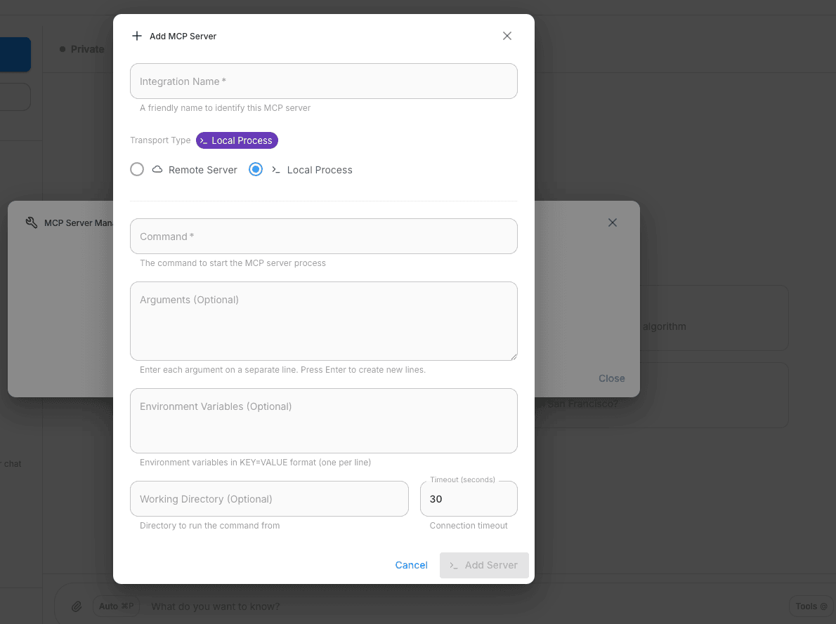Click the Working Directory field
Image resolution: width=836 pixels, height=624 pixels.
(x=269, y=499)
